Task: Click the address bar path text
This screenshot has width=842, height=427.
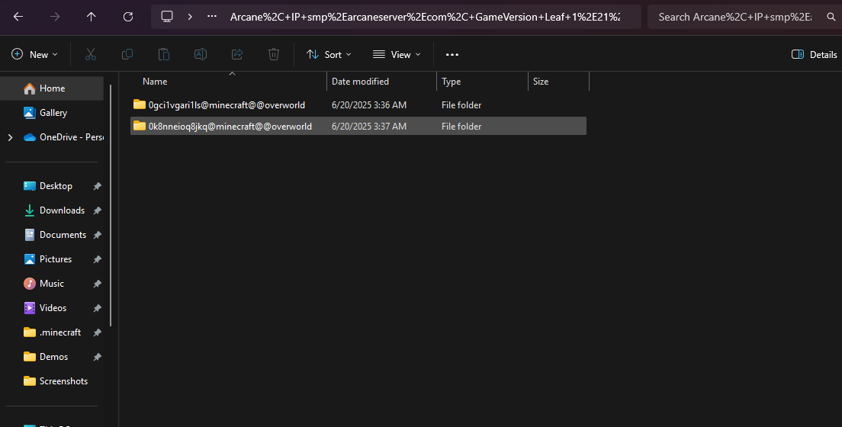Action: [x=425, y=17]
